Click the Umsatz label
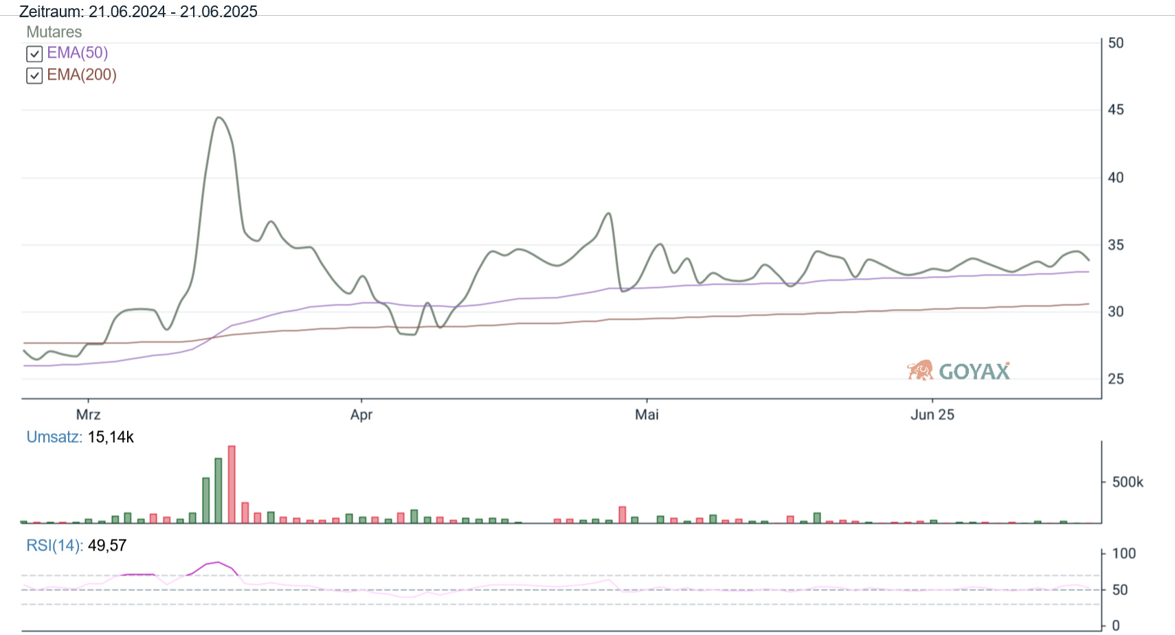 point(54,437)
